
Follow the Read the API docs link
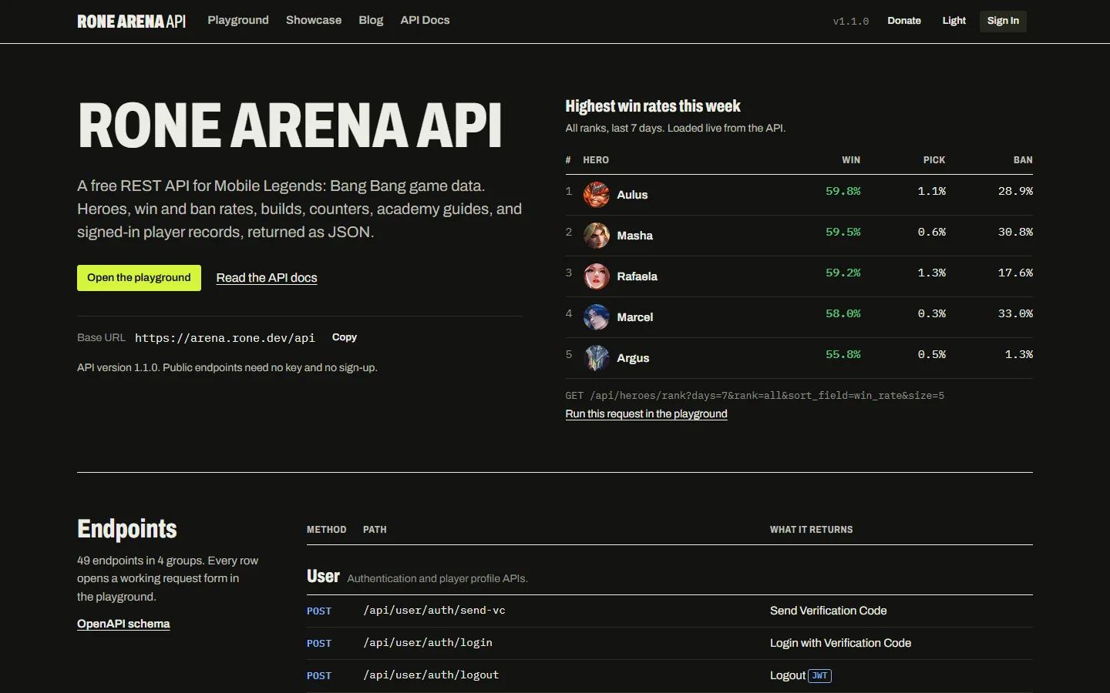267,278
